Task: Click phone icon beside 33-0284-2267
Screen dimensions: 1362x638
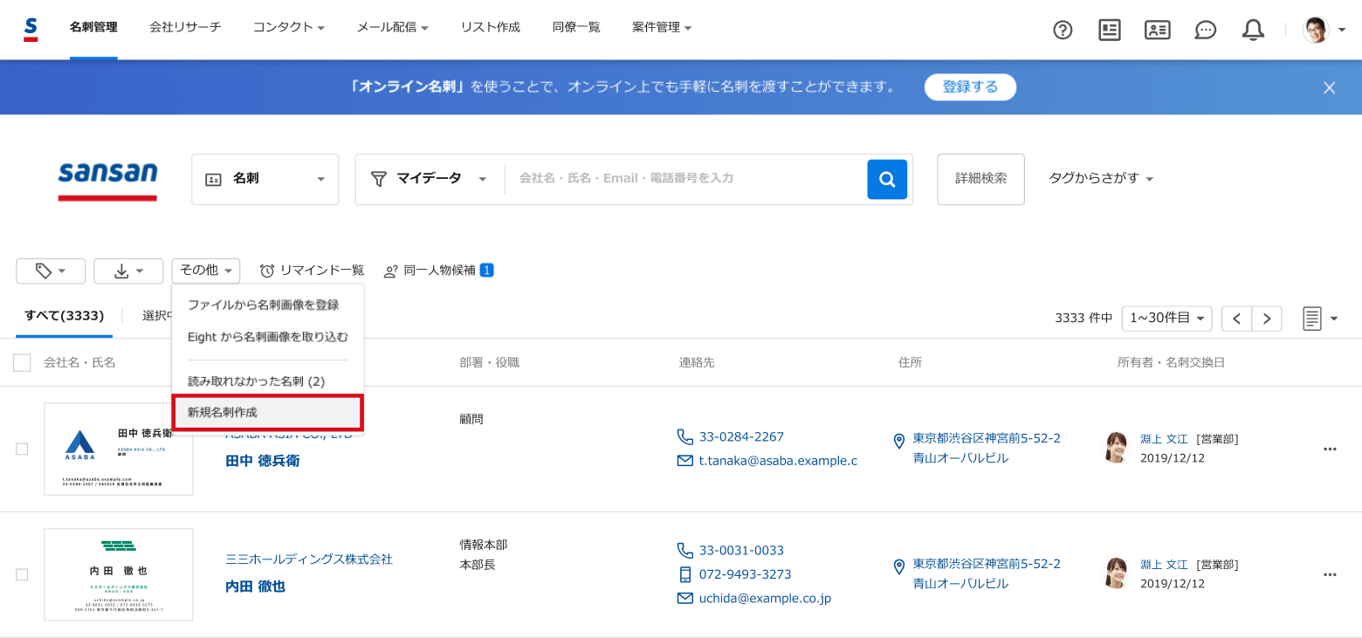Action: point(685,436)
